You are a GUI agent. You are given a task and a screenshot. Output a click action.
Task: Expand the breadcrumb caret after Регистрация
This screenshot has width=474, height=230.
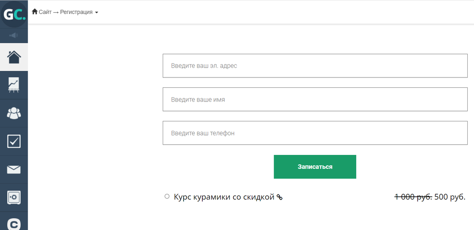(x=96, y=13)
